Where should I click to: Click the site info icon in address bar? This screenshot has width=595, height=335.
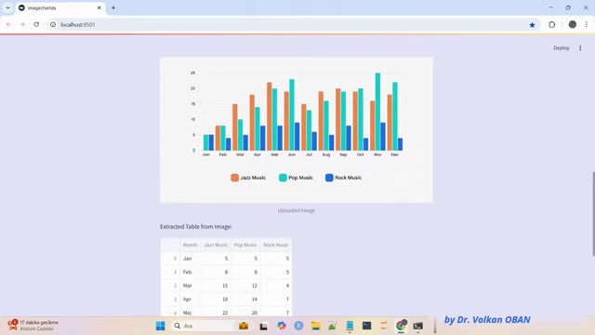point(53,24)
